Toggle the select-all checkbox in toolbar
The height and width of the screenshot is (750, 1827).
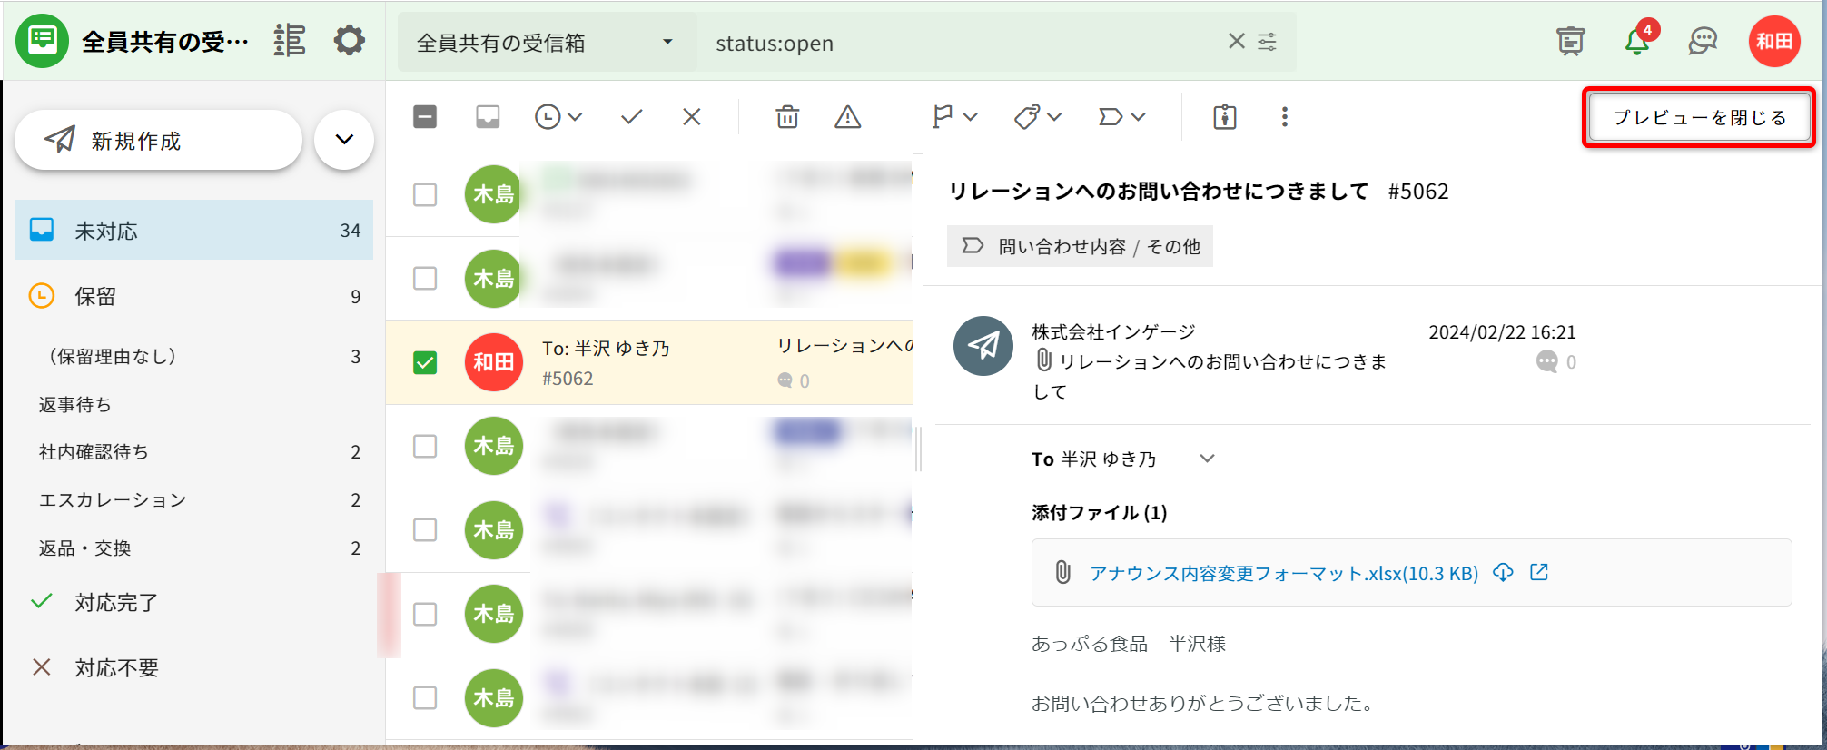pos(425,117)
